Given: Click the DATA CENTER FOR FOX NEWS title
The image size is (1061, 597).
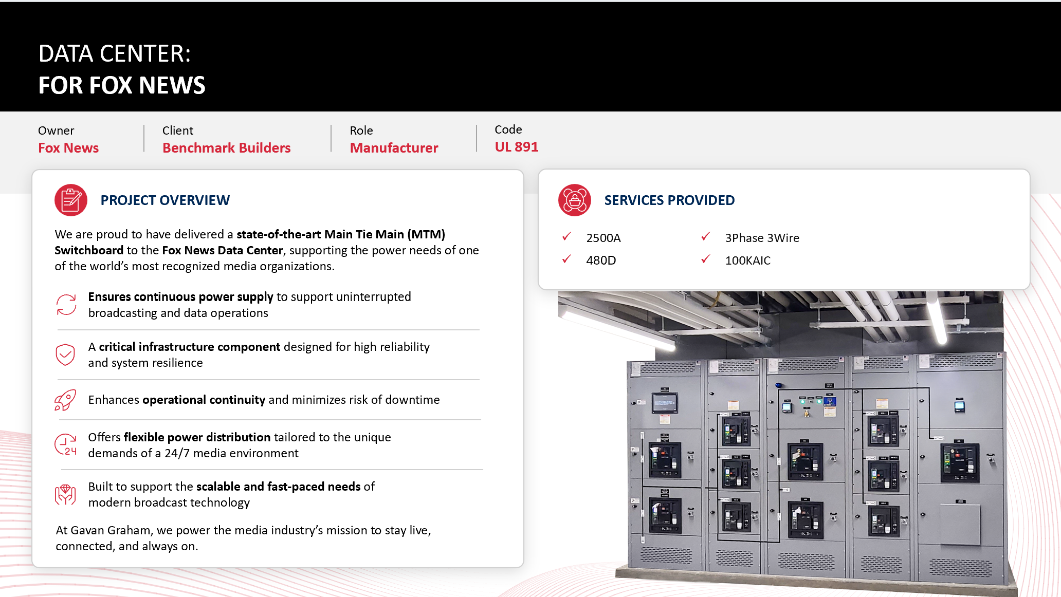Looking at the screenshot, I should click(x=122, y=69).
